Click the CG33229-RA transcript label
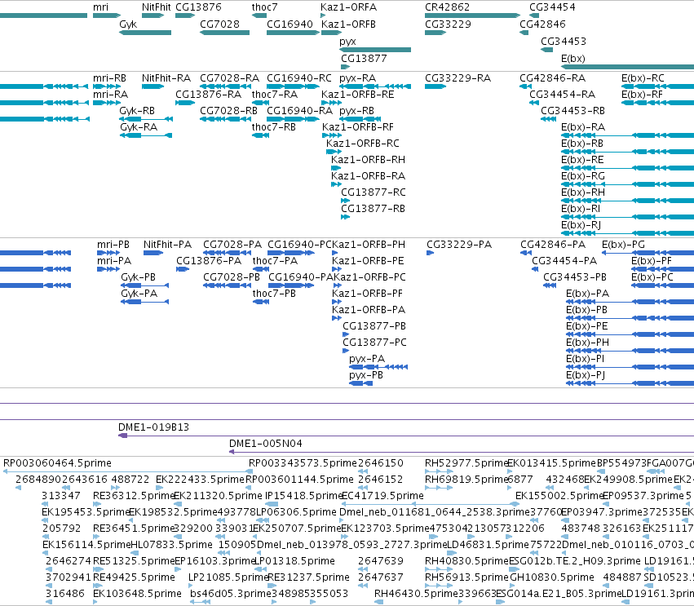Viewport: 694px width, 606px height. pyautogui.click(x=458, y=78)
